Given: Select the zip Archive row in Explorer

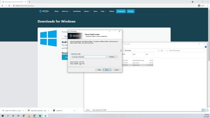Looking at the screenshot, I should (x=138, y=63).
